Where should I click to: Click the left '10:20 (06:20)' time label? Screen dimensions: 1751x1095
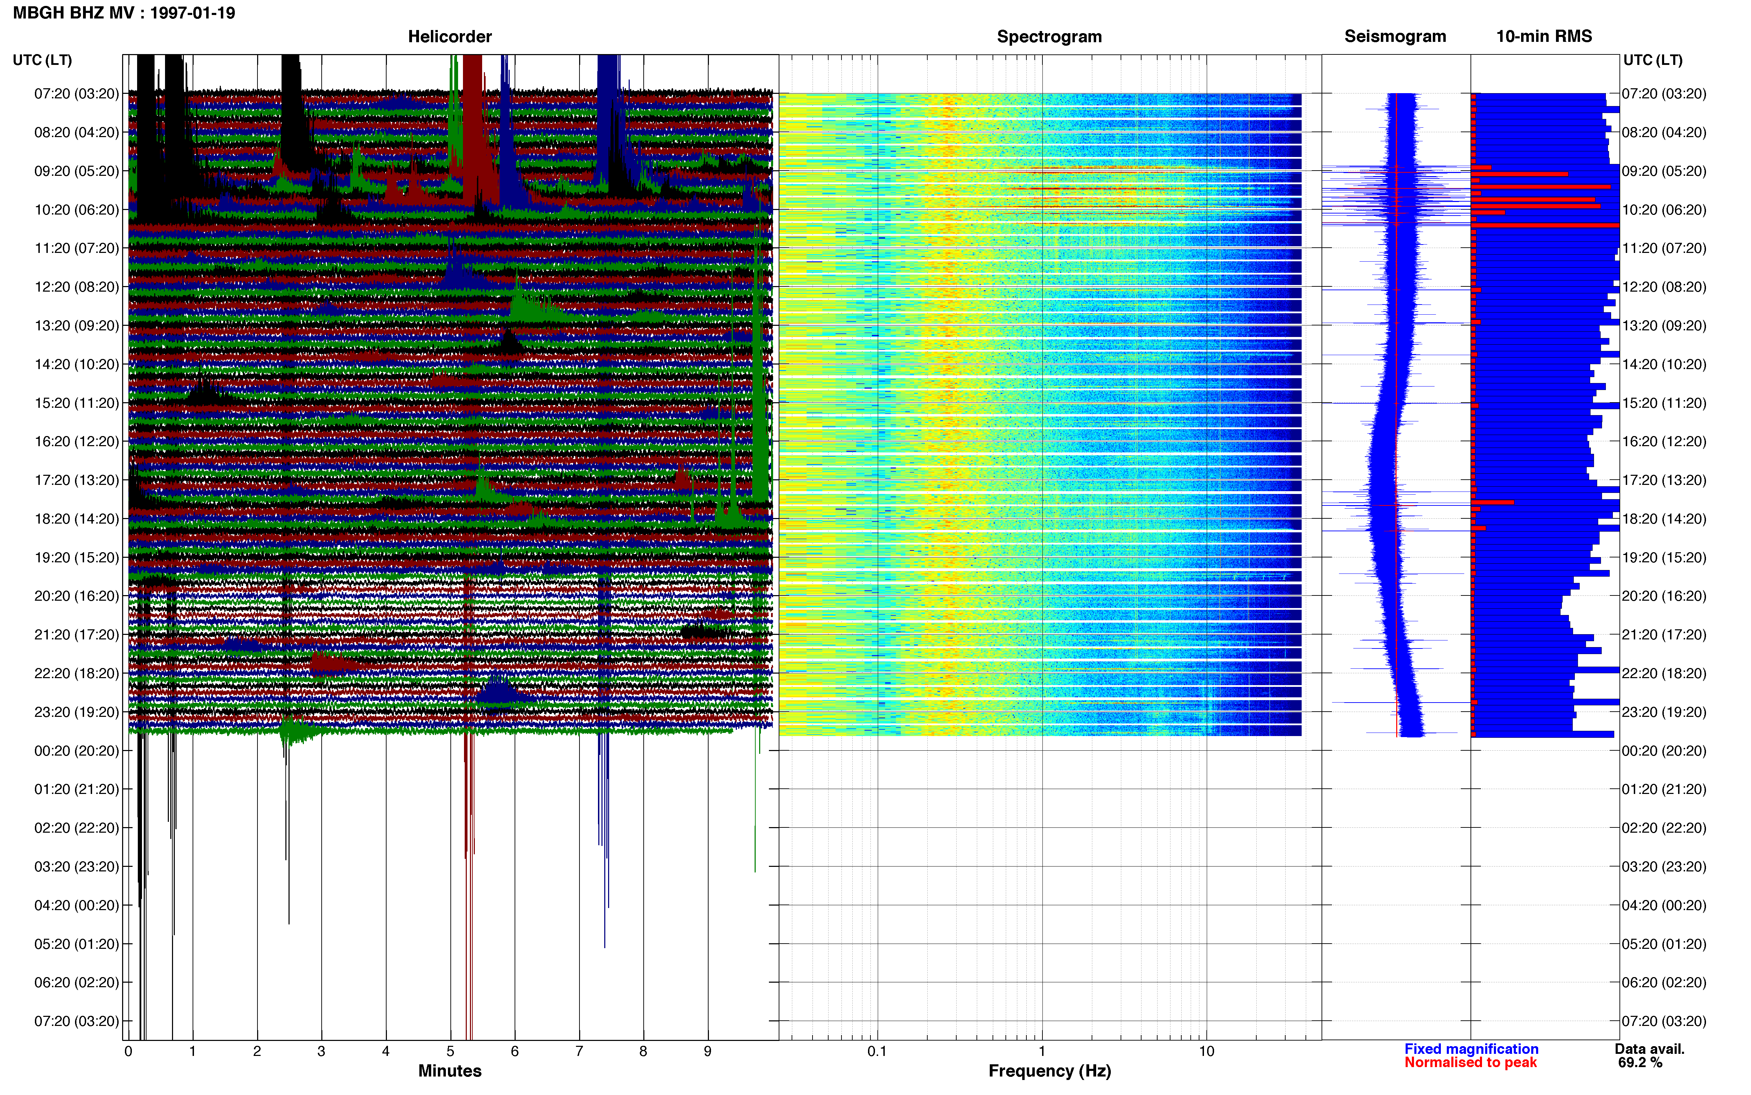pos(77,210)
